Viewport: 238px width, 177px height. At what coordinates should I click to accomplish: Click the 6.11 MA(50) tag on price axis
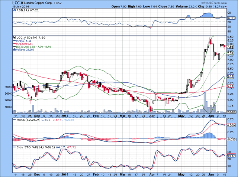point(230,76)
